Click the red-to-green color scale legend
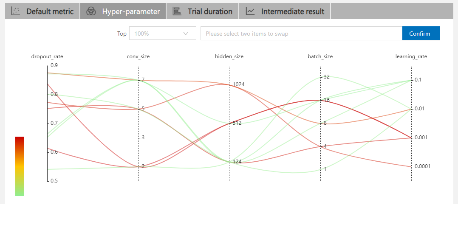Screen dimensions: 458x233 [x=20, y=166]
